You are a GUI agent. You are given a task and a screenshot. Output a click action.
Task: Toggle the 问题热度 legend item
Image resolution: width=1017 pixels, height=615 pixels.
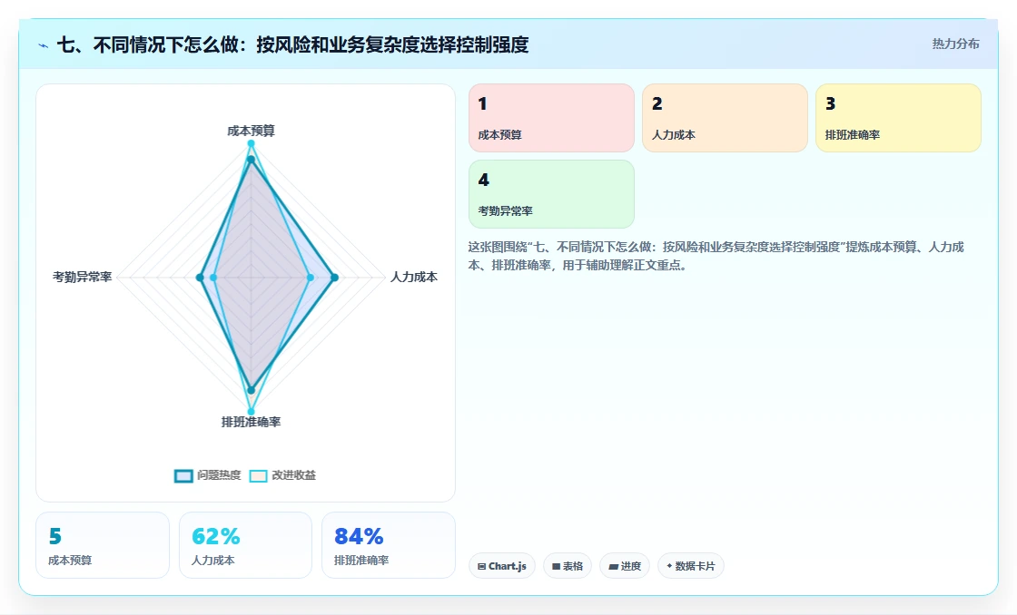pos(208,475)
